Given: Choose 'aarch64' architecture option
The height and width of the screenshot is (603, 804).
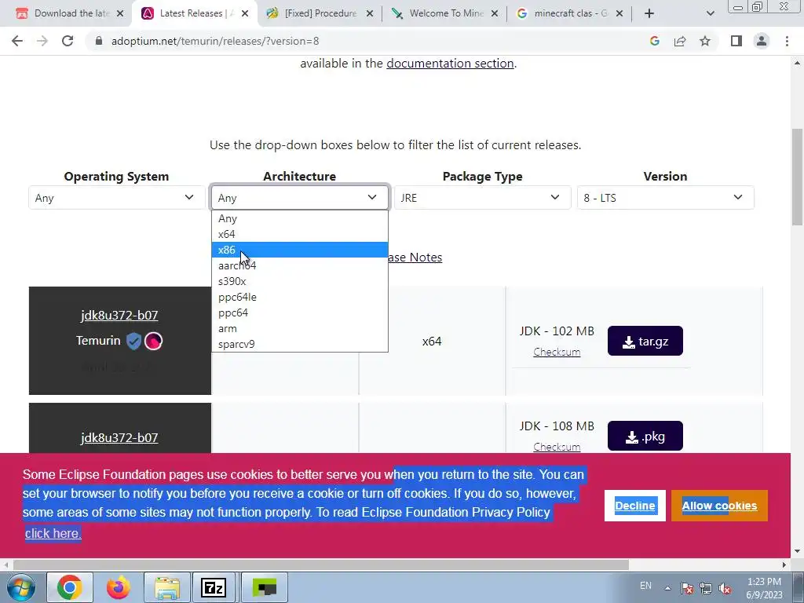Looking at the screenshot, I should click(x=300, y=265).
